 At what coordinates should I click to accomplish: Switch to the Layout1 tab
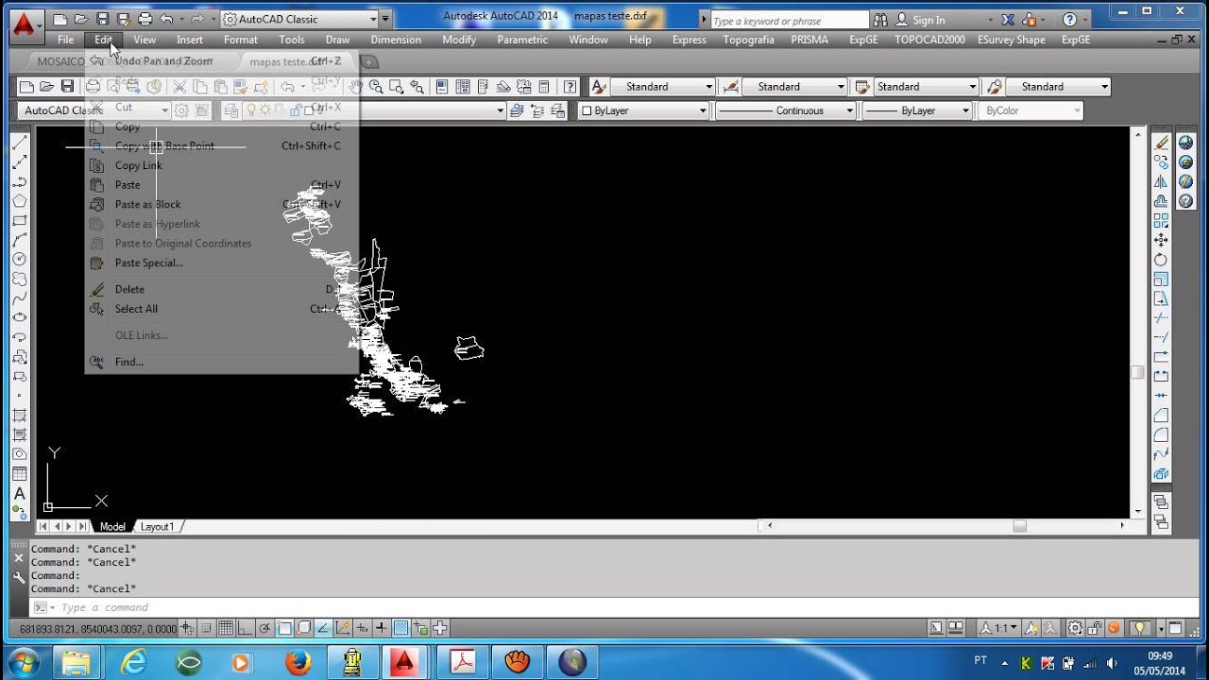pos(158,527)
